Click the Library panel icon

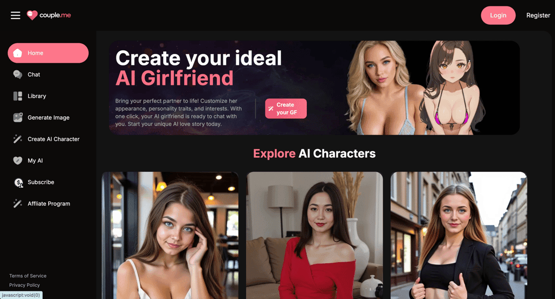[18, 96]
